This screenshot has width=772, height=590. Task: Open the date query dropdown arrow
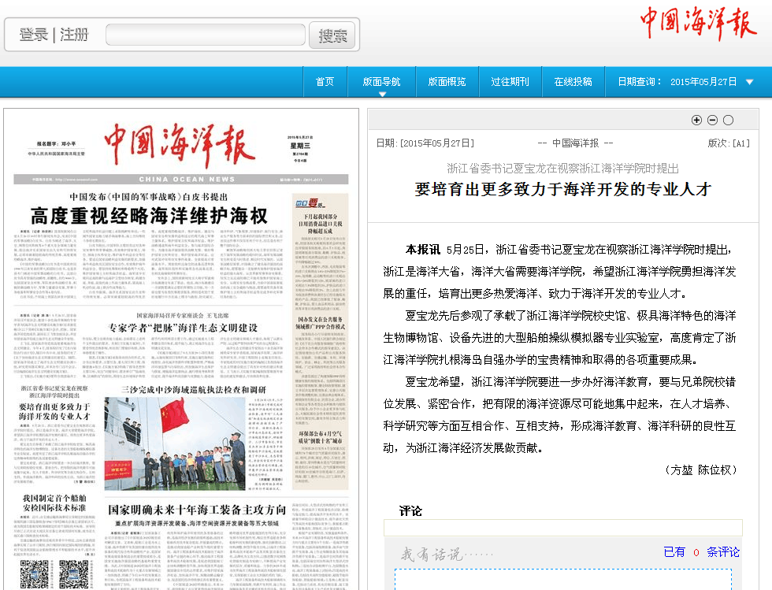[x=749, y=82]
